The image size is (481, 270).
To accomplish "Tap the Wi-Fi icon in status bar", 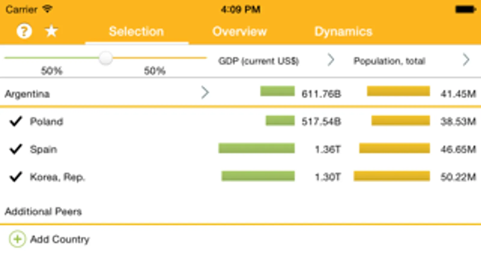I will [x=47, y=9].
